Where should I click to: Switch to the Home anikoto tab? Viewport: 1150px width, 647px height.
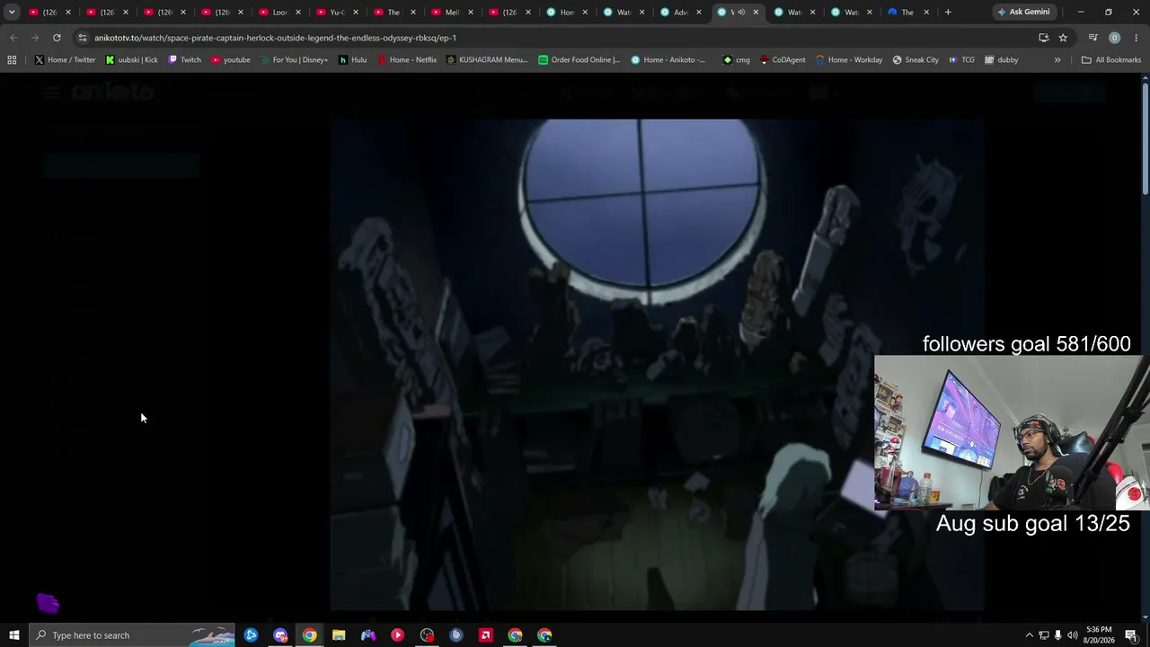click(567, 13)
